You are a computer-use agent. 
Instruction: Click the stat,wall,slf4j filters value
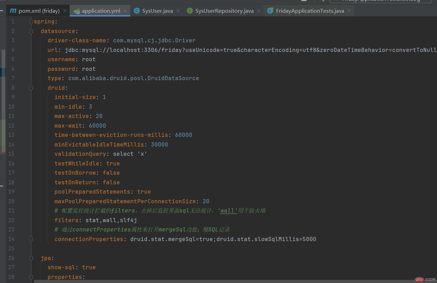pos(111,220)
